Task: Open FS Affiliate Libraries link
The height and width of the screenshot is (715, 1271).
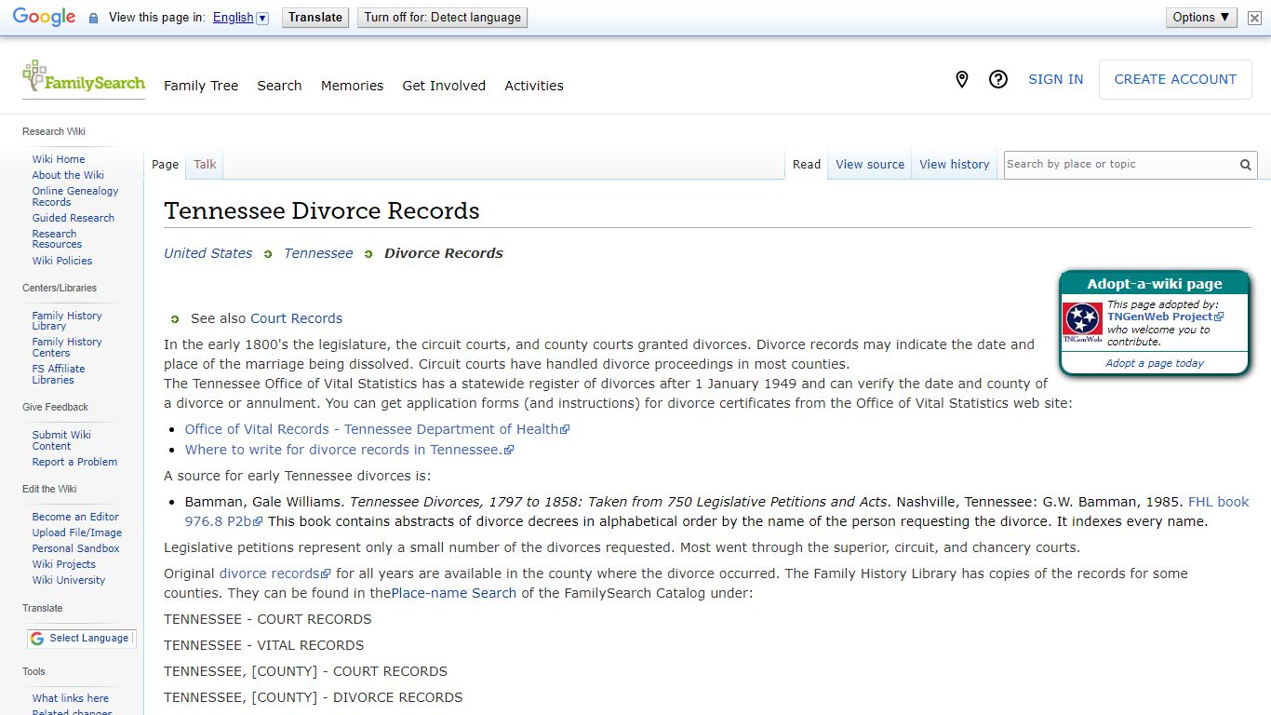Action: (x=59, y=374)
